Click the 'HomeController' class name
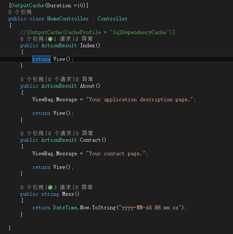The width and height of the screenshot is (233, 234). 68,19
